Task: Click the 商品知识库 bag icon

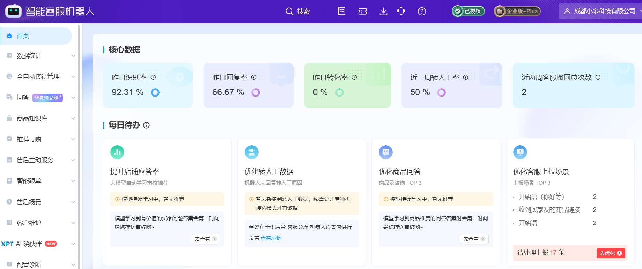Action: pyautogui.click(x=9, y=118)
